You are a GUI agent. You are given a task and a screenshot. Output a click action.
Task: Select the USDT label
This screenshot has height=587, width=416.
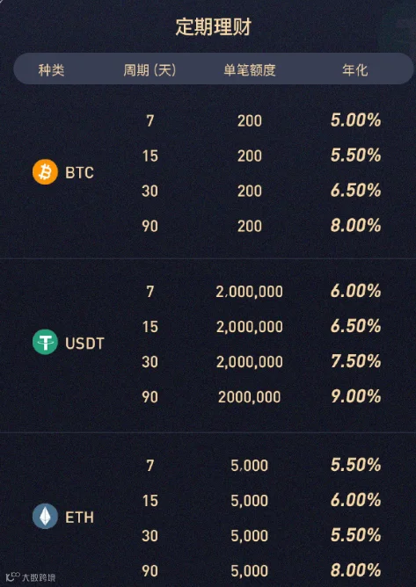84,344
